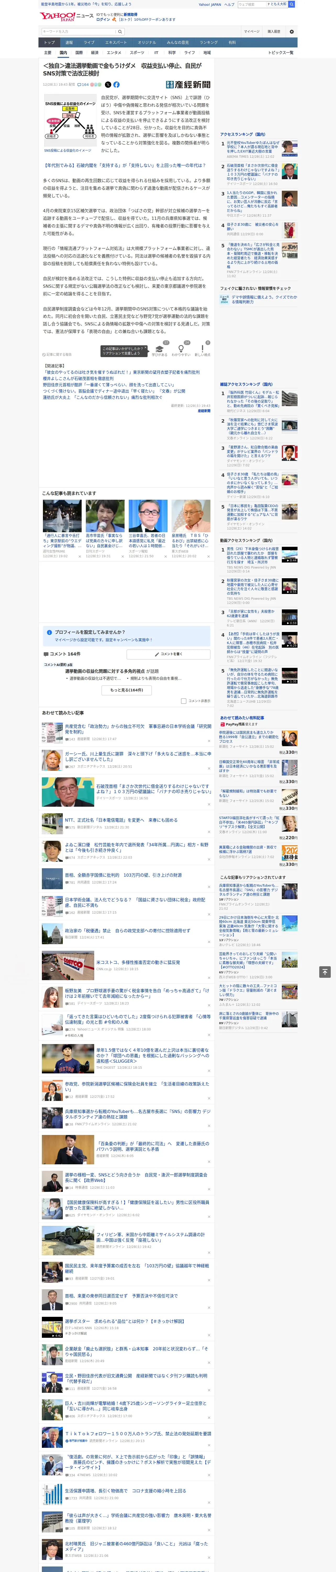
Task: Share the article on Facebook
Action: [116, 85]
